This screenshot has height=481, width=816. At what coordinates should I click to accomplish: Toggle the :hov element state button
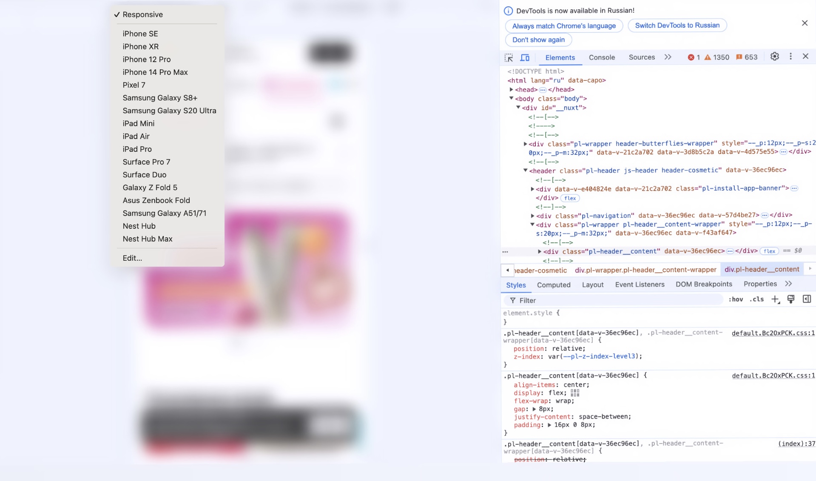(x=736, y=299)
